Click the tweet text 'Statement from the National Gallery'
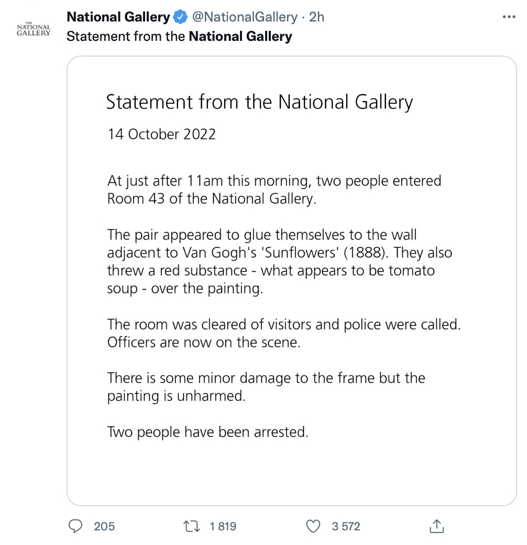 click(x=179, y=37)
